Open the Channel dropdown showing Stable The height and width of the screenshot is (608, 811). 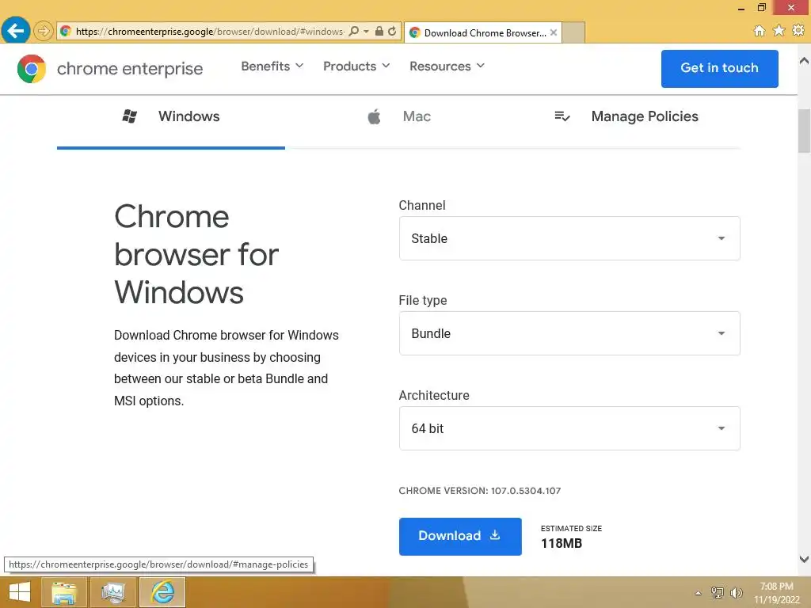pos(569,238)
